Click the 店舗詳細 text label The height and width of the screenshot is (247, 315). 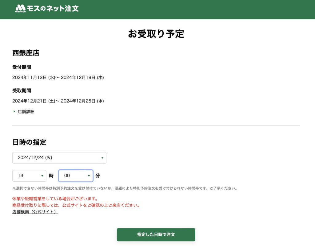(26, 112)
